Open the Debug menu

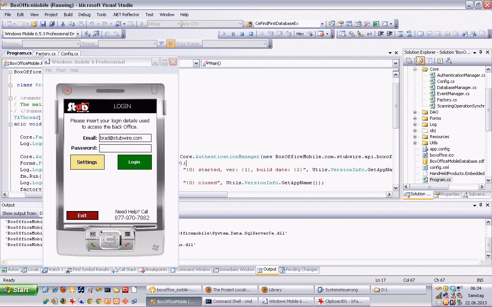(84, 15)
